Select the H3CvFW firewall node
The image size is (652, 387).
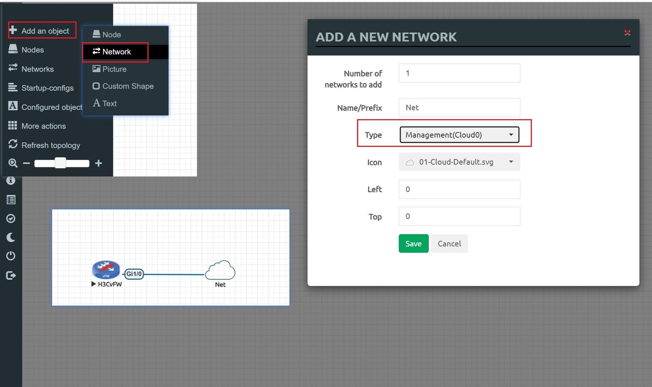click(106, 270)
